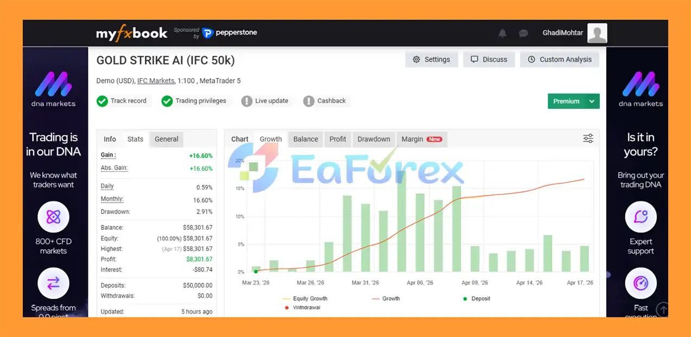The height and width of the screenshot is (337, 691).
Task: Click the GhadiMohtar profile avatar
Action: [597, 33]
